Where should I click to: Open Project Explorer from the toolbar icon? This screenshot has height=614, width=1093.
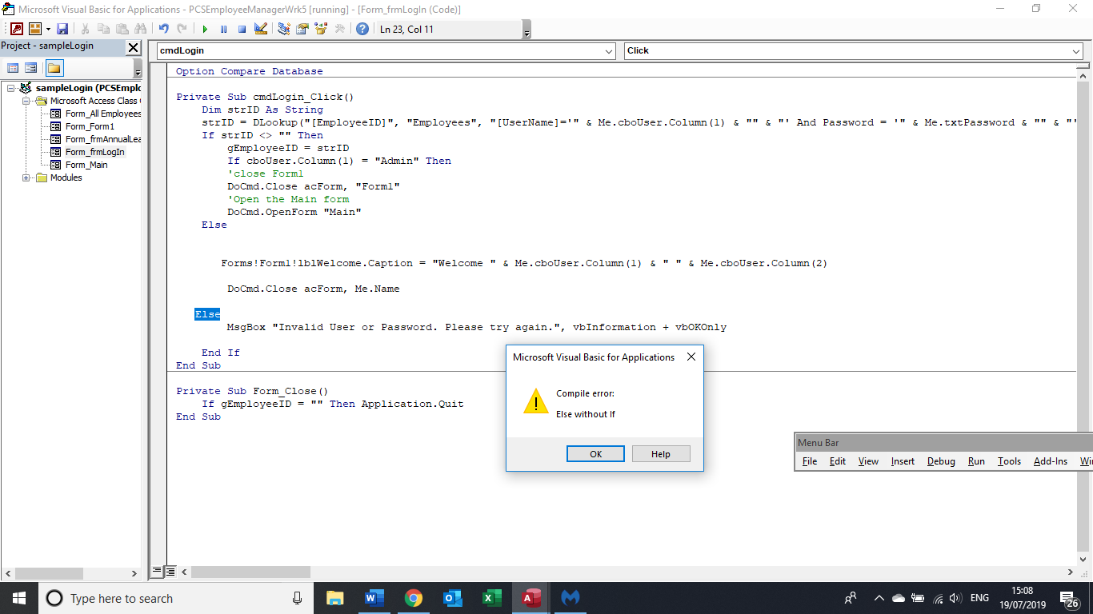coord(284,29)
